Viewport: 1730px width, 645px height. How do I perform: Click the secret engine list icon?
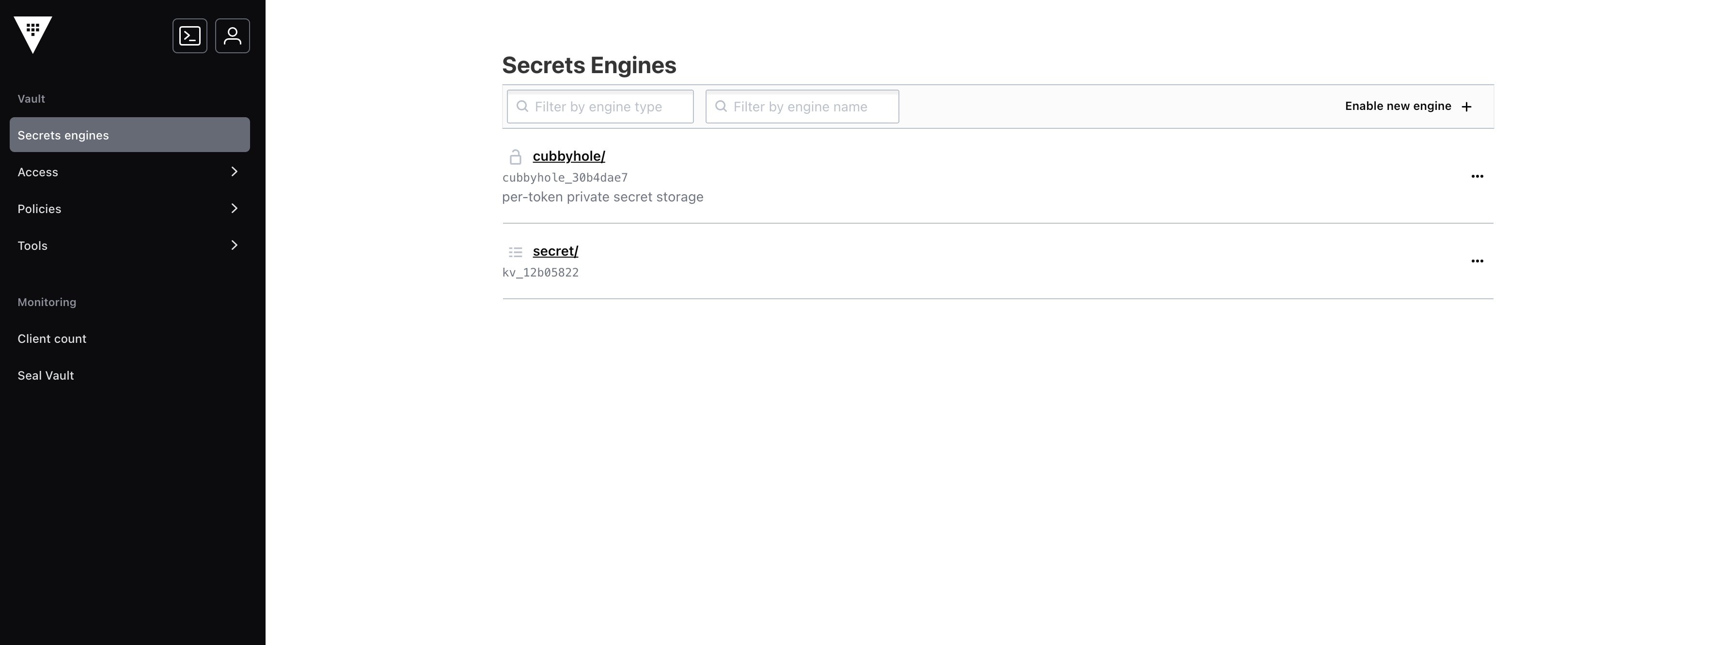[x=515, y=252]
